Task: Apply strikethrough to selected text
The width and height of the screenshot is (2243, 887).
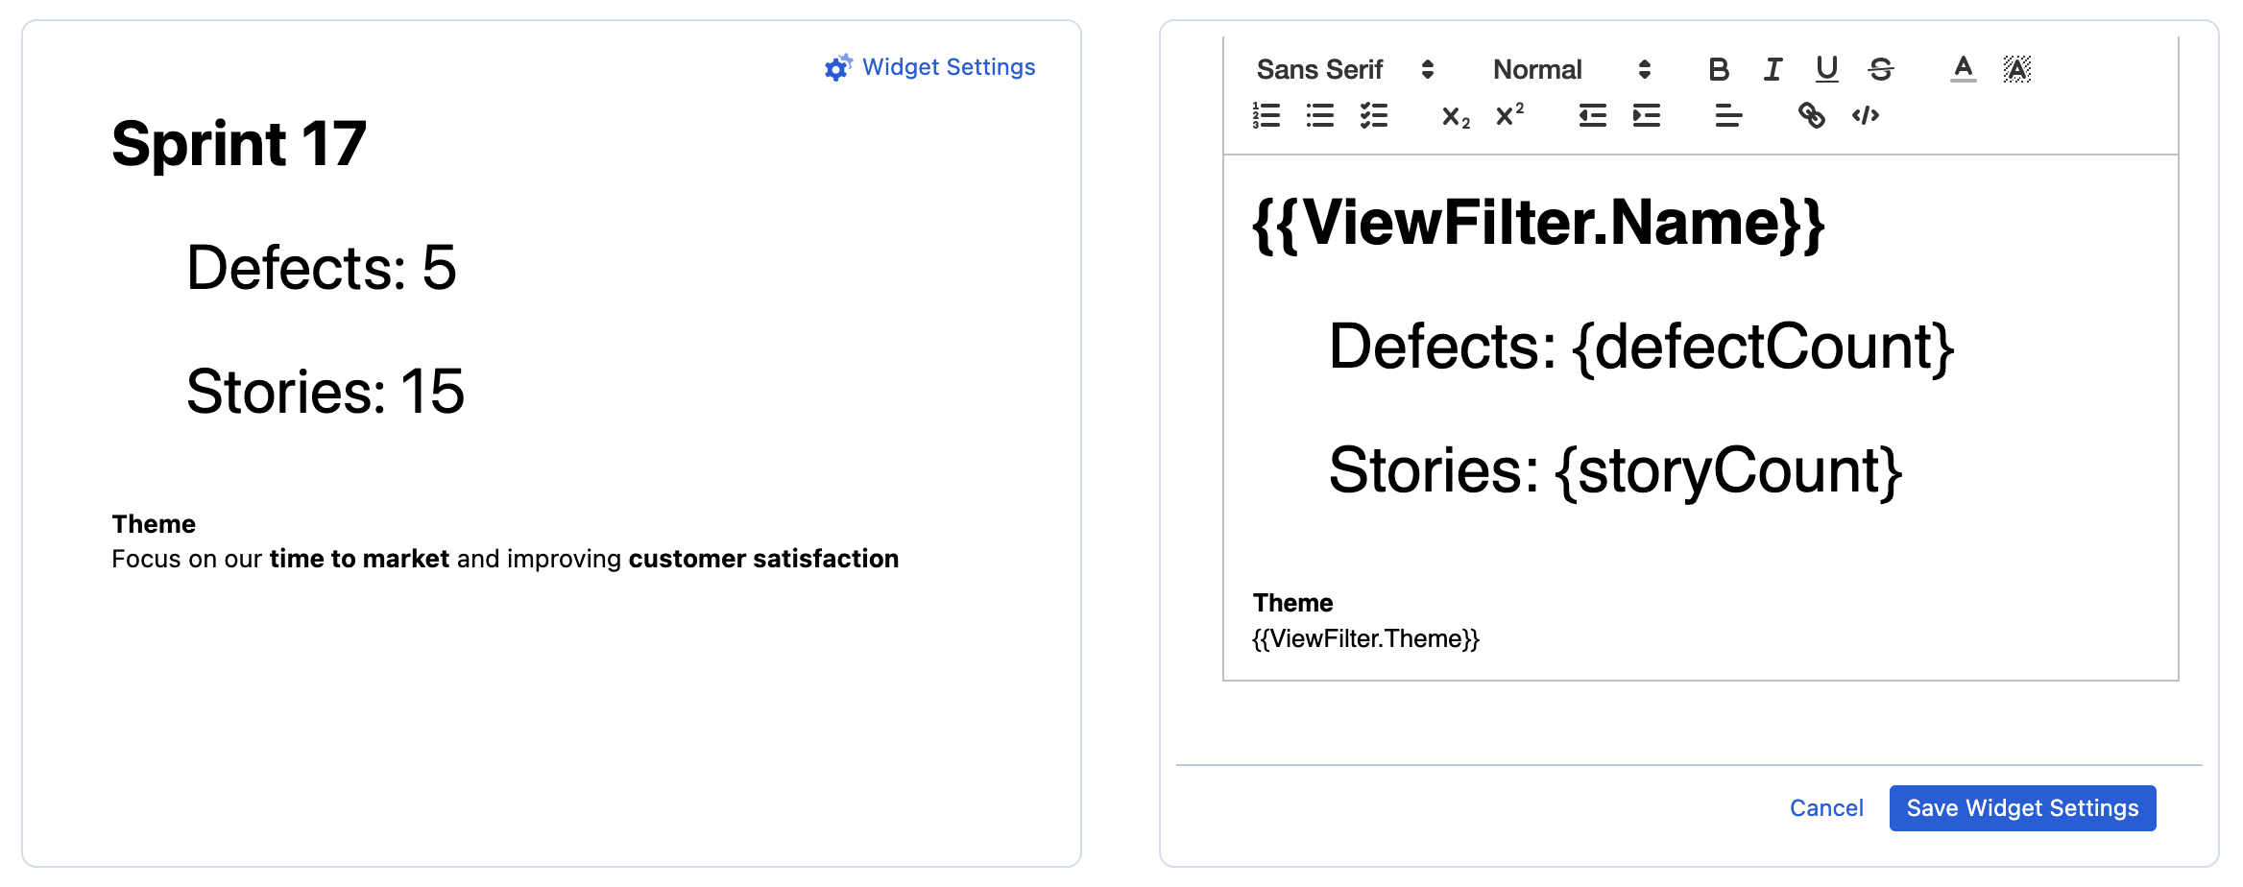Action: [1880, 69]
